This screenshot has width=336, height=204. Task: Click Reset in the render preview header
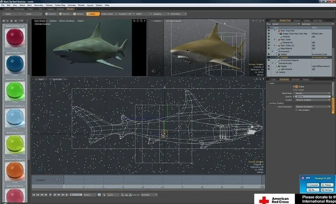point(80,21)
